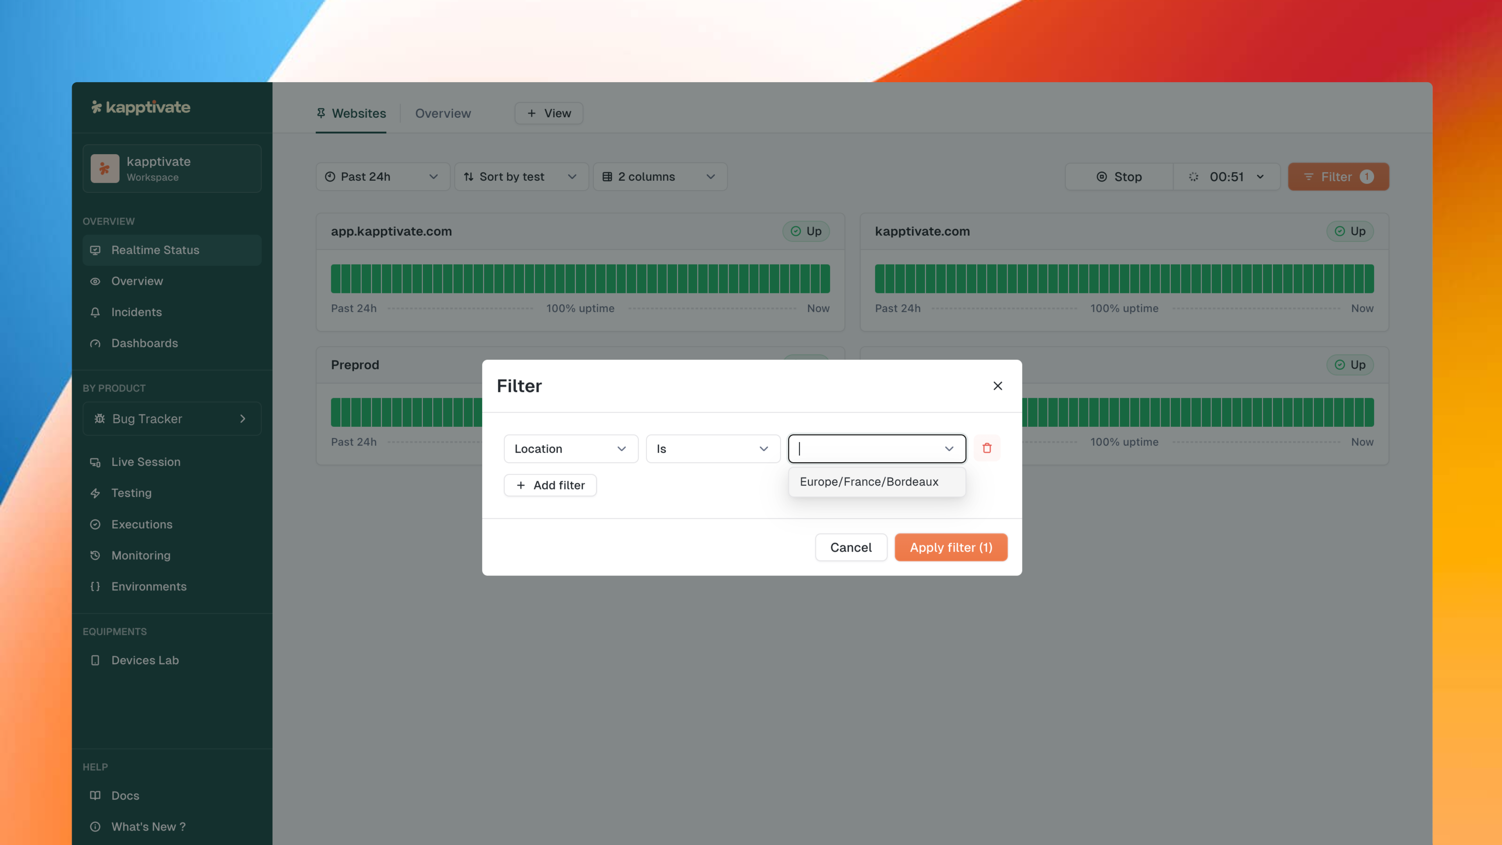The width and height of the screenshot is (1502, 845).
Task: Click the Environments braces icon
Action: click(95, 587)
